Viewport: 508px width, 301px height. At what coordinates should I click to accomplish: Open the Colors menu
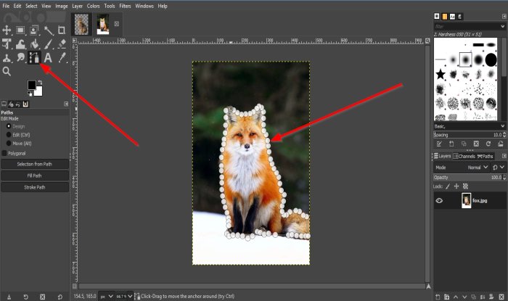(x=94, y=6)
